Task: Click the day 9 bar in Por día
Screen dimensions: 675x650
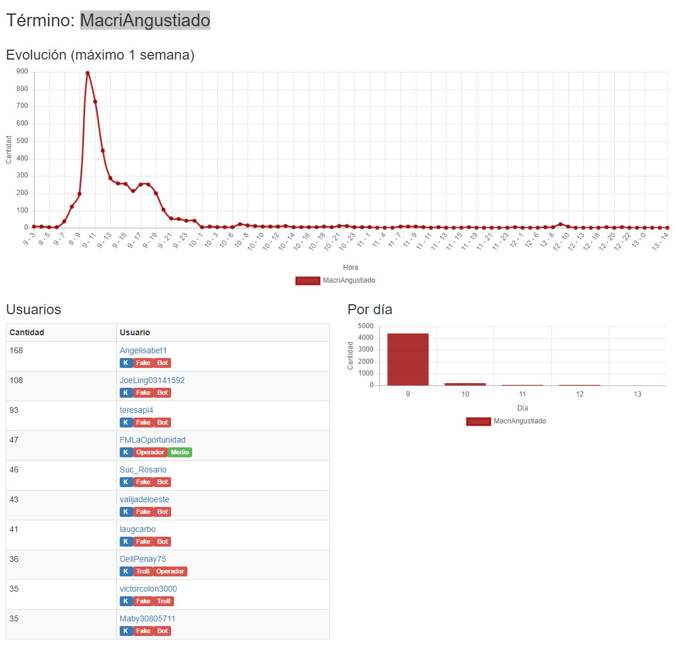Action: point(408,359)
